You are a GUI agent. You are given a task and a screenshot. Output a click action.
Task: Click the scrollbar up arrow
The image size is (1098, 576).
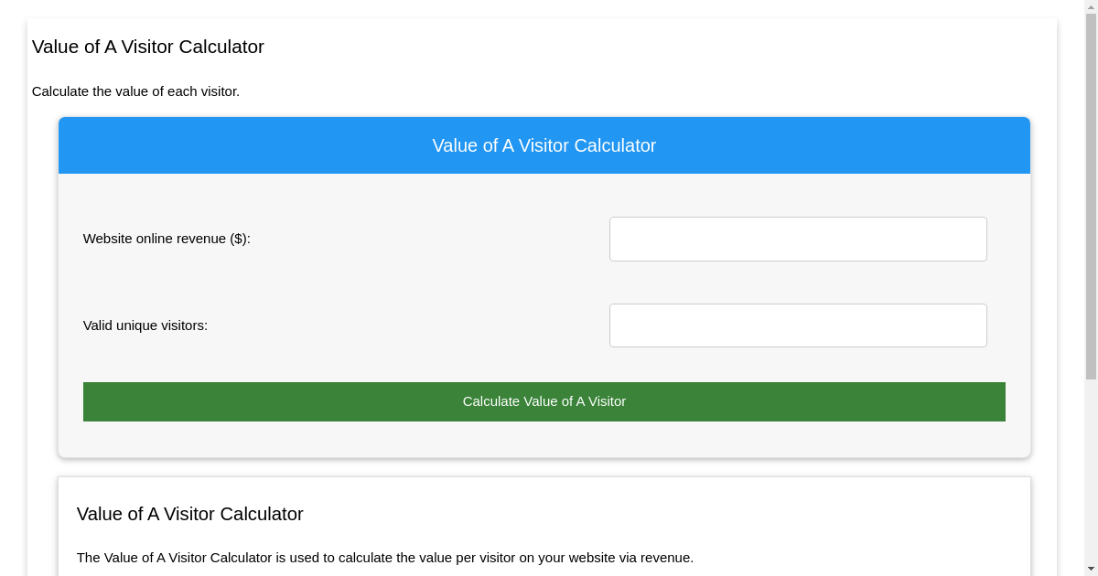(1091, 7)
